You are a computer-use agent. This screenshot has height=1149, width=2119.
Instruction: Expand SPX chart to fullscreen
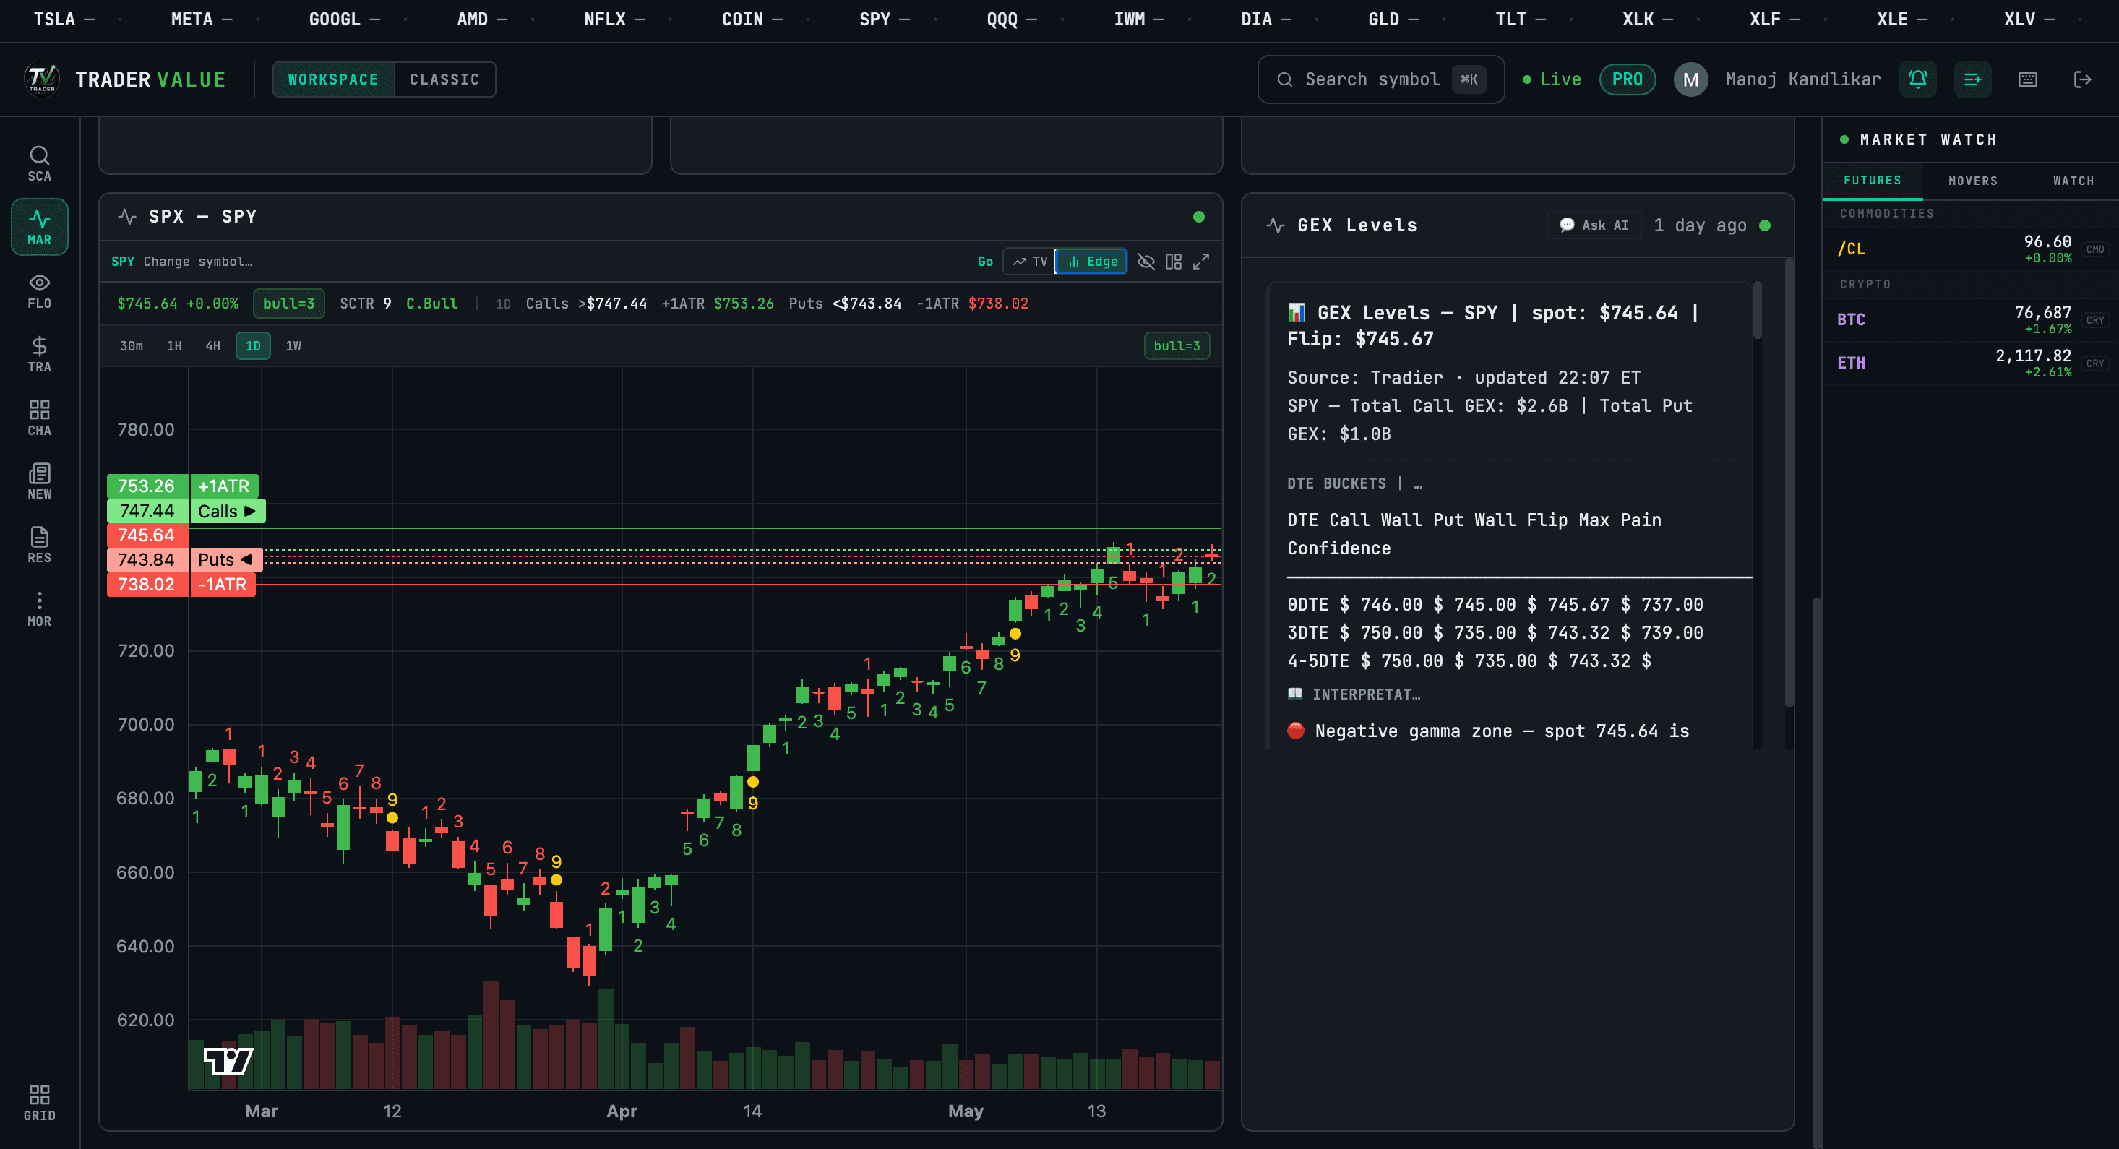(1201, 262)
